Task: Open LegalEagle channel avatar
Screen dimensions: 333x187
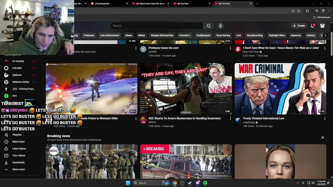Action: coord(238,119)
